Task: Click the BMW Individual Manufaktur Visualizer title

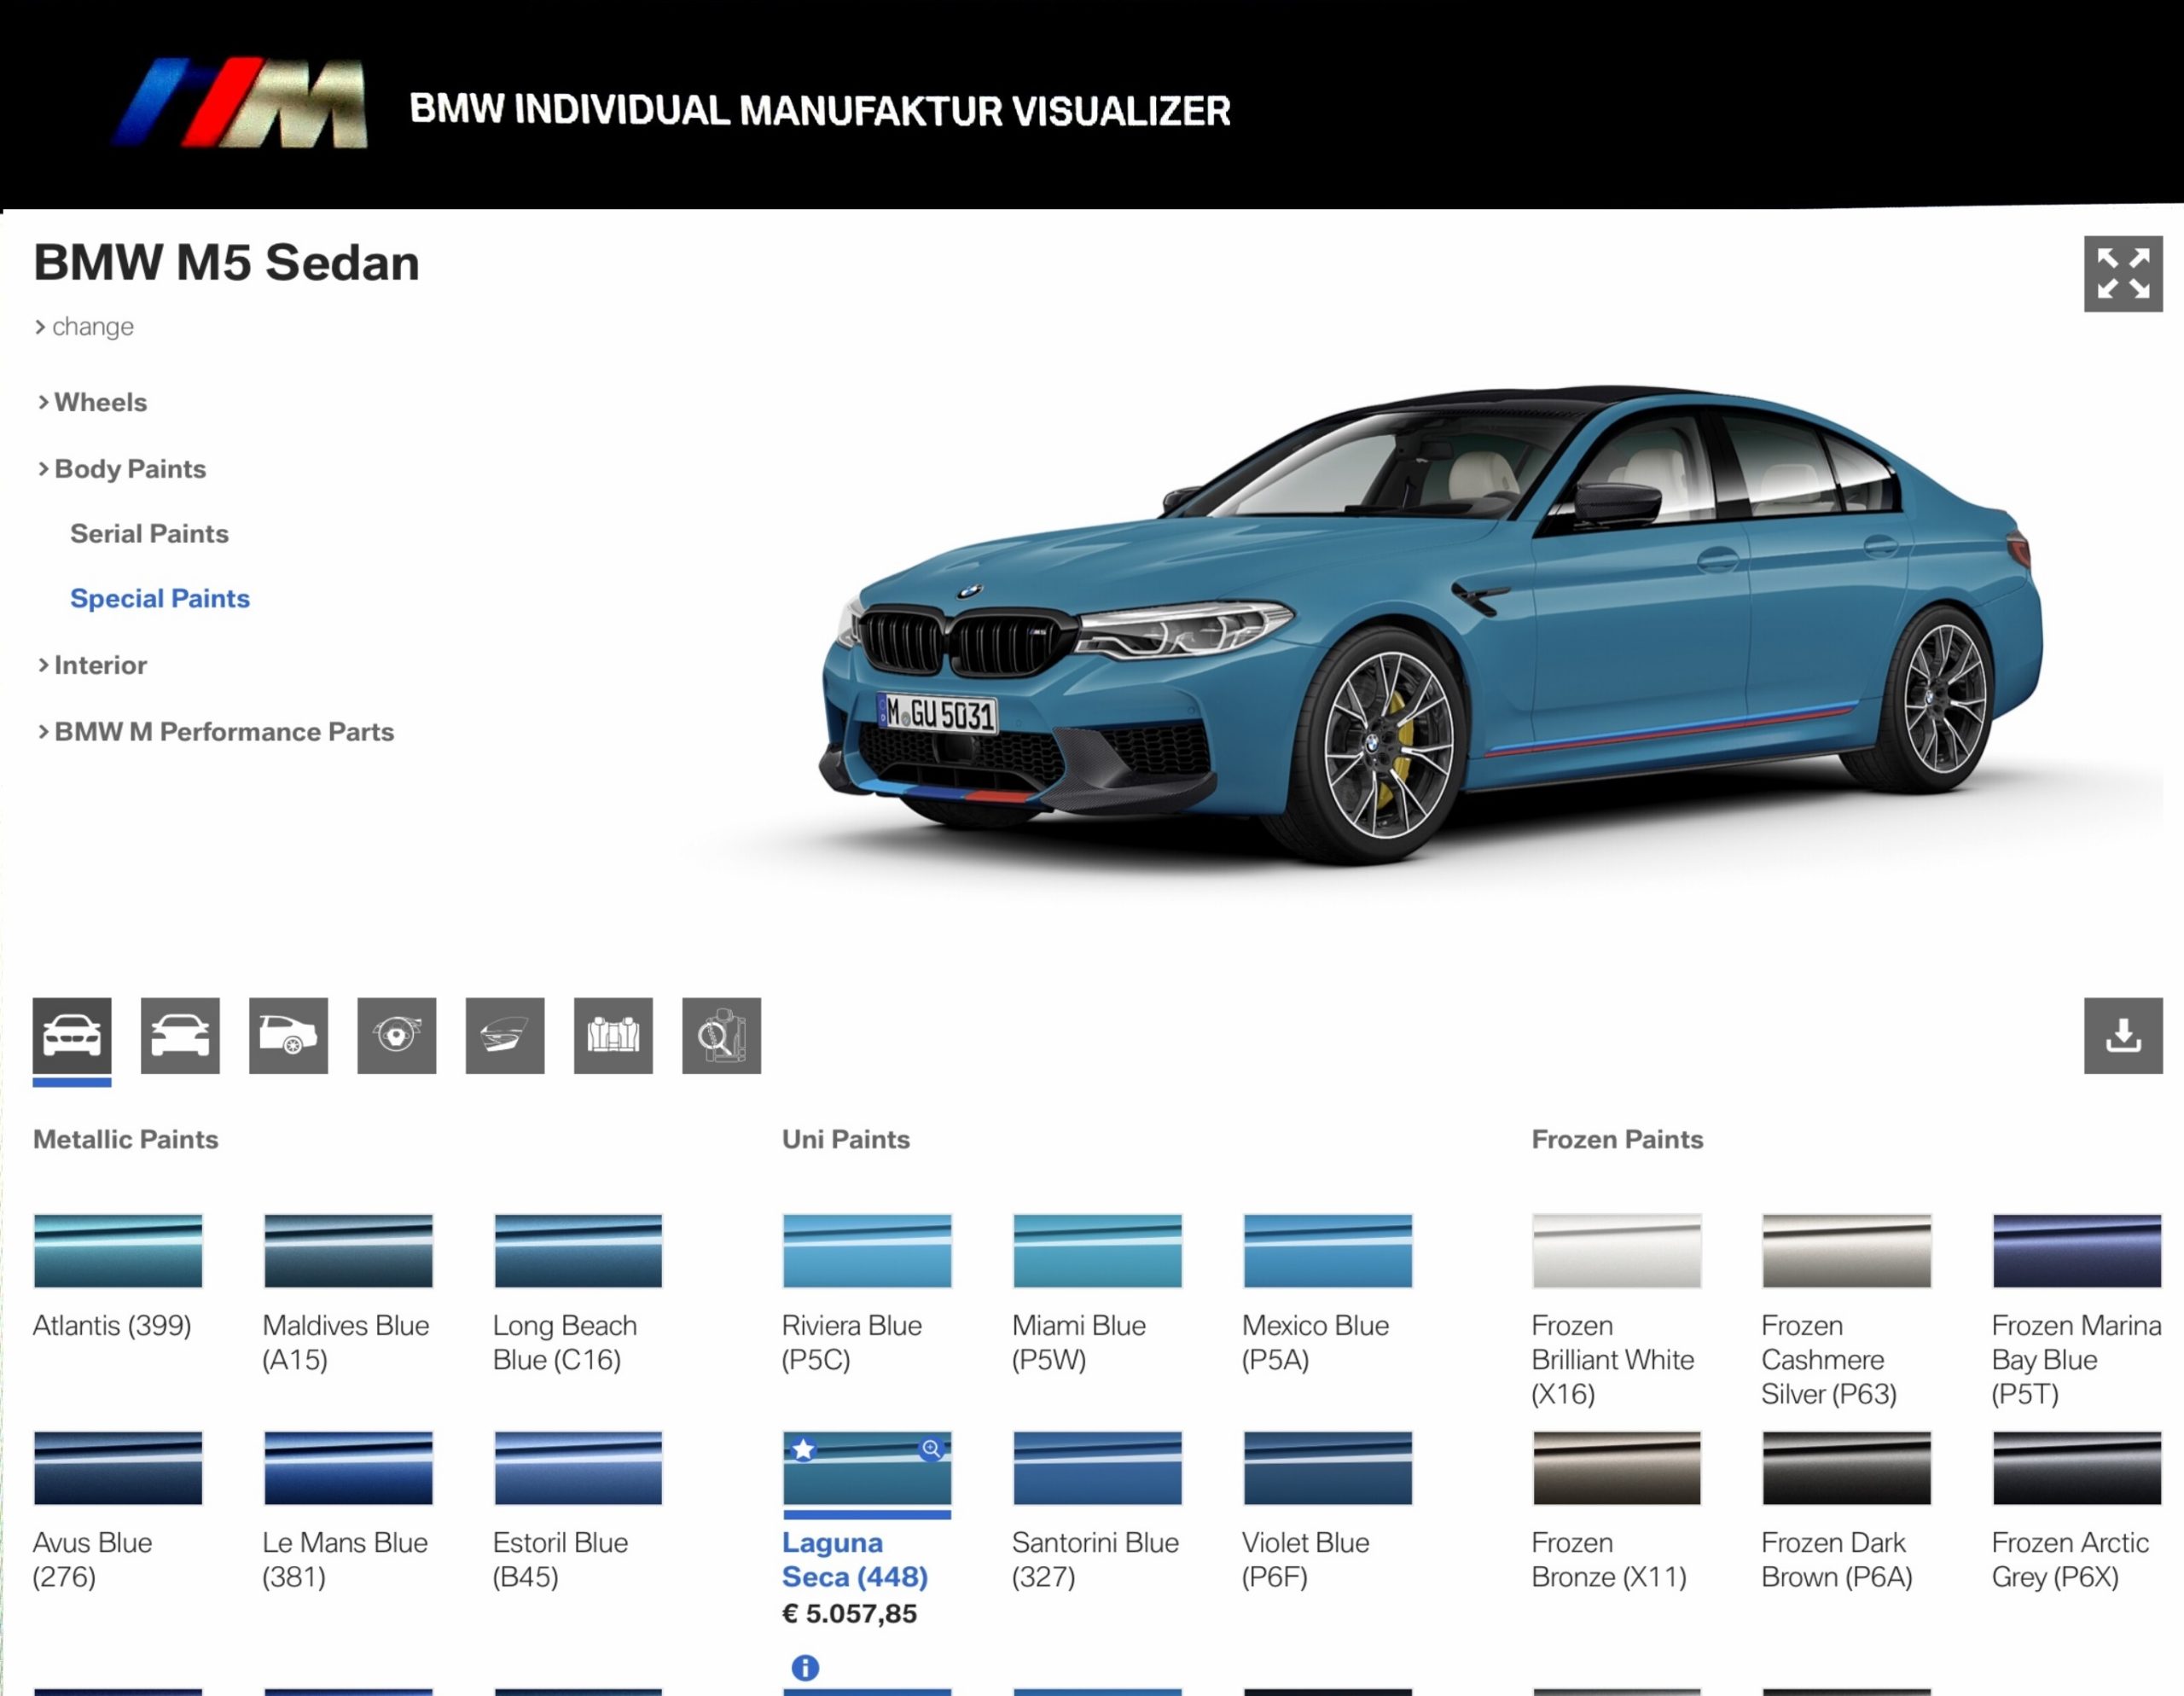Action: 820,110
